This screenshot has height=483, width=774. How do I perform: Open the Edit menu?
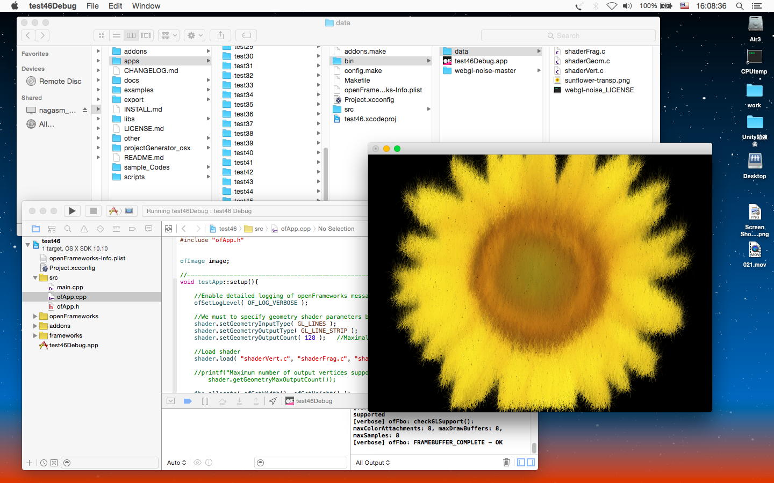coord(115,6)
